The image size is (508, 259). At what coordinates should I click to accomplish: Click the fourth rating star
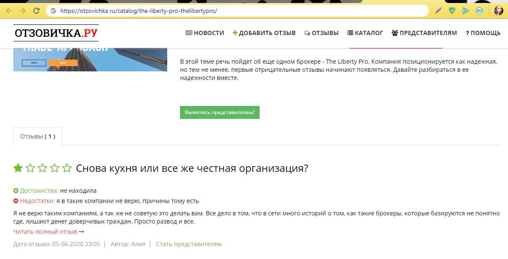pyautogui.click(x=54, y=168)
